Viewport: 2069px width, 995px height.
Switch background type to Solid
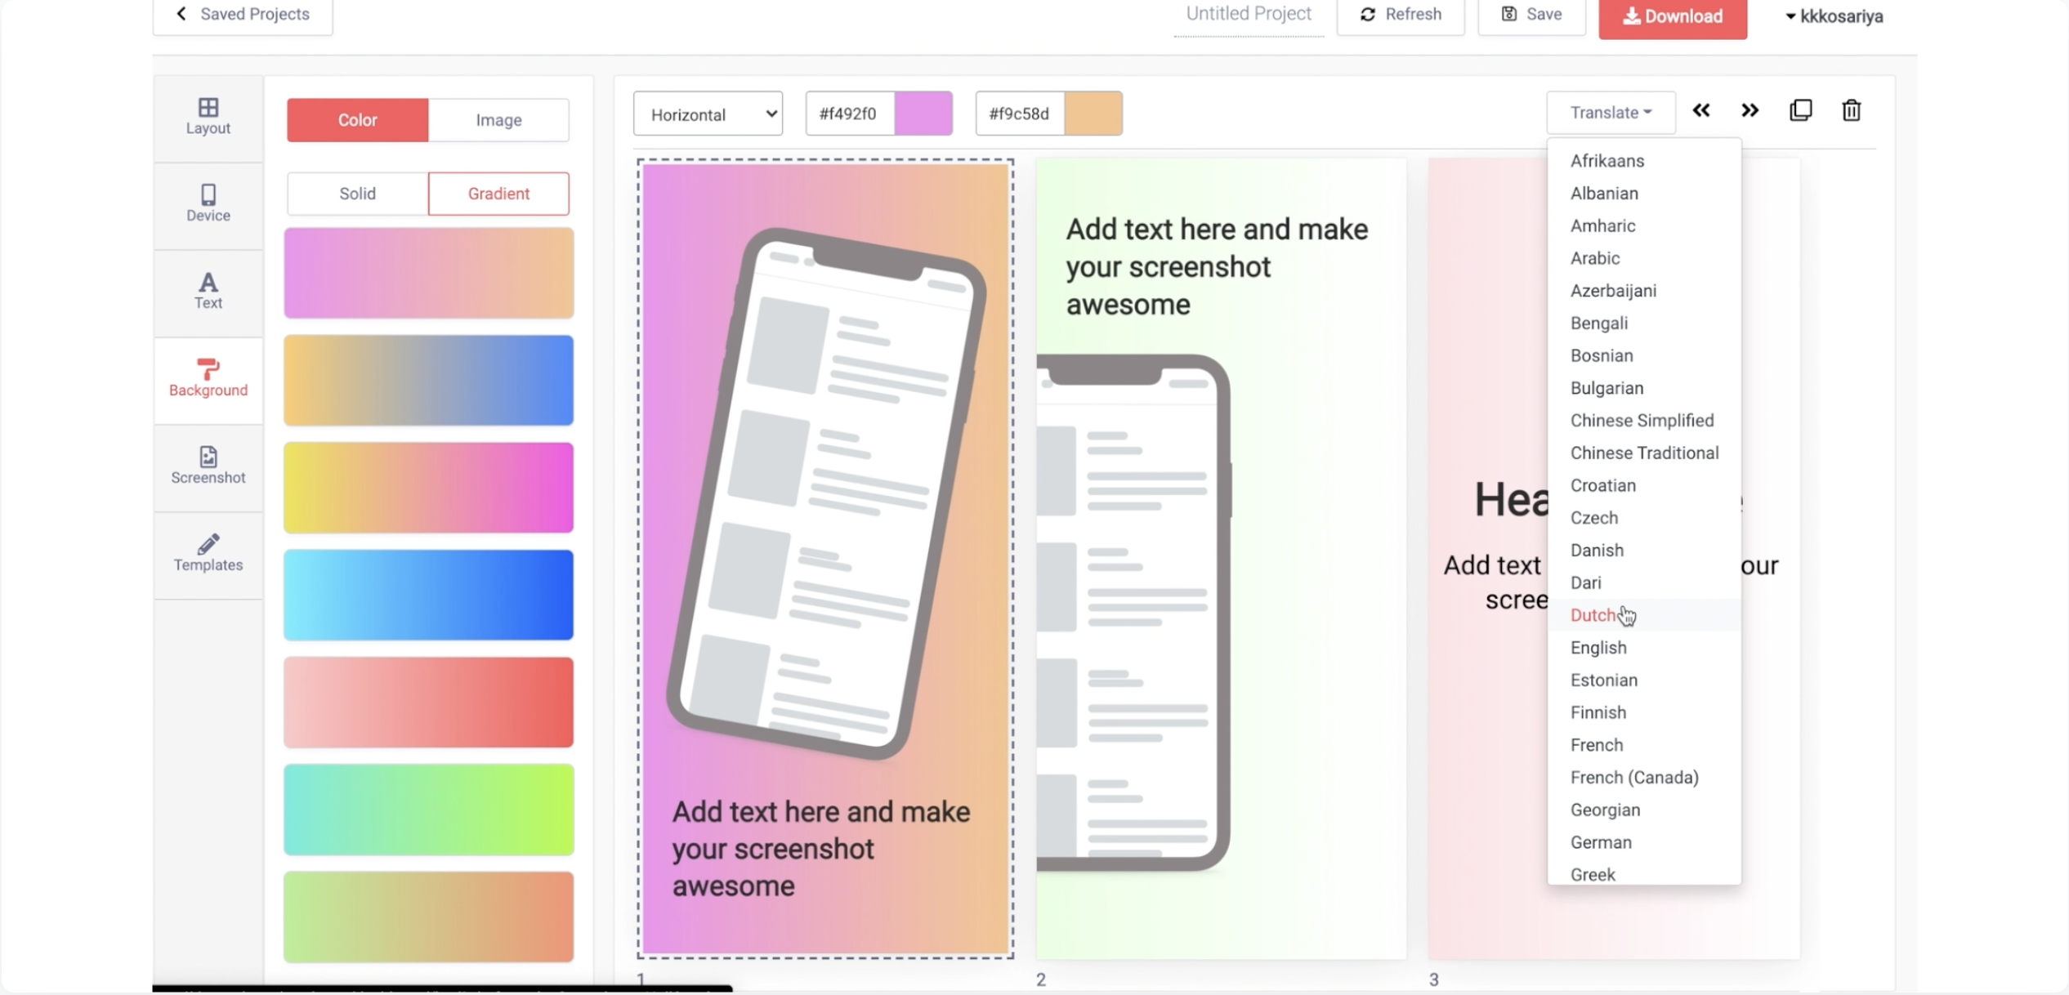point(357,194)
